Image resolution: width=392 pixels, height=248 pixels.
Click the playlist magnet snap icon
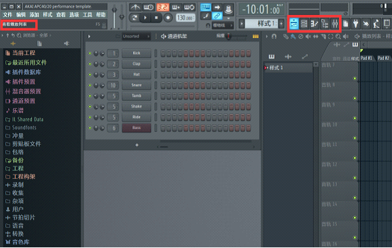(274, 37)
